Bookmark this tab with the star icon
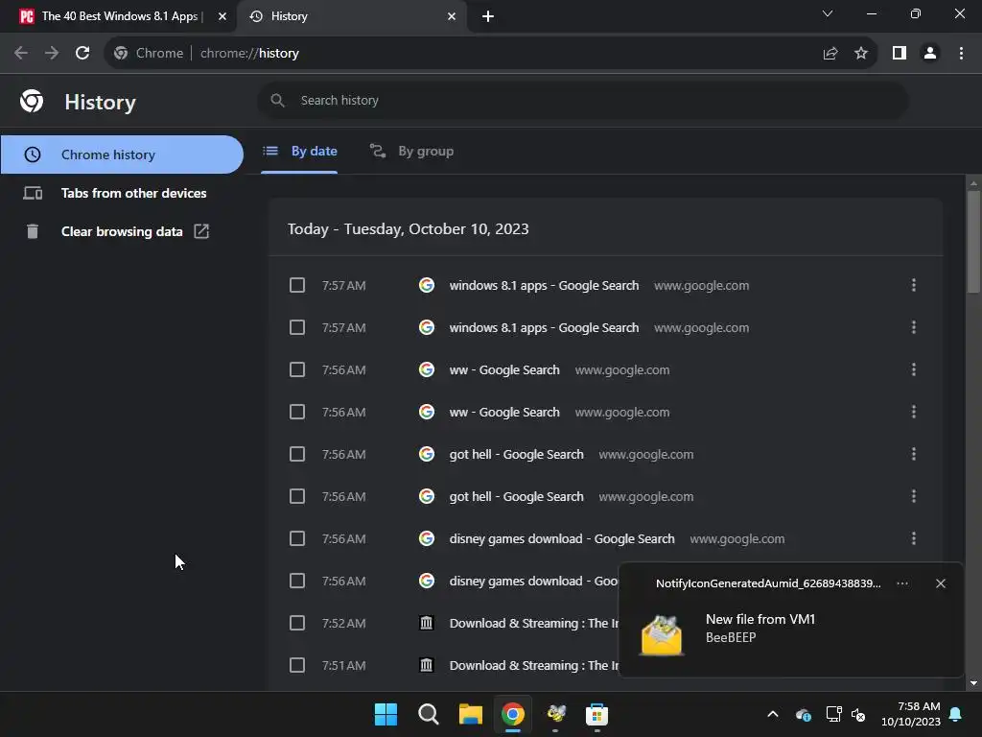This screenshot has width=982, height=737. (x=861, y=54)
